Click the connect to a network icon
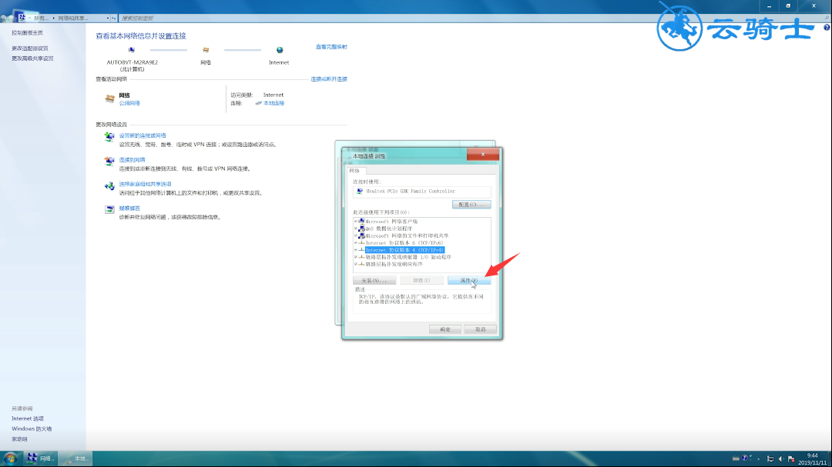This screenshot has width=832, height=467. coord(109,161)
